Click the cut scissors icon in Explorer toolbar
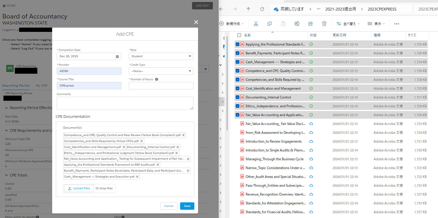 coord(256,24)
